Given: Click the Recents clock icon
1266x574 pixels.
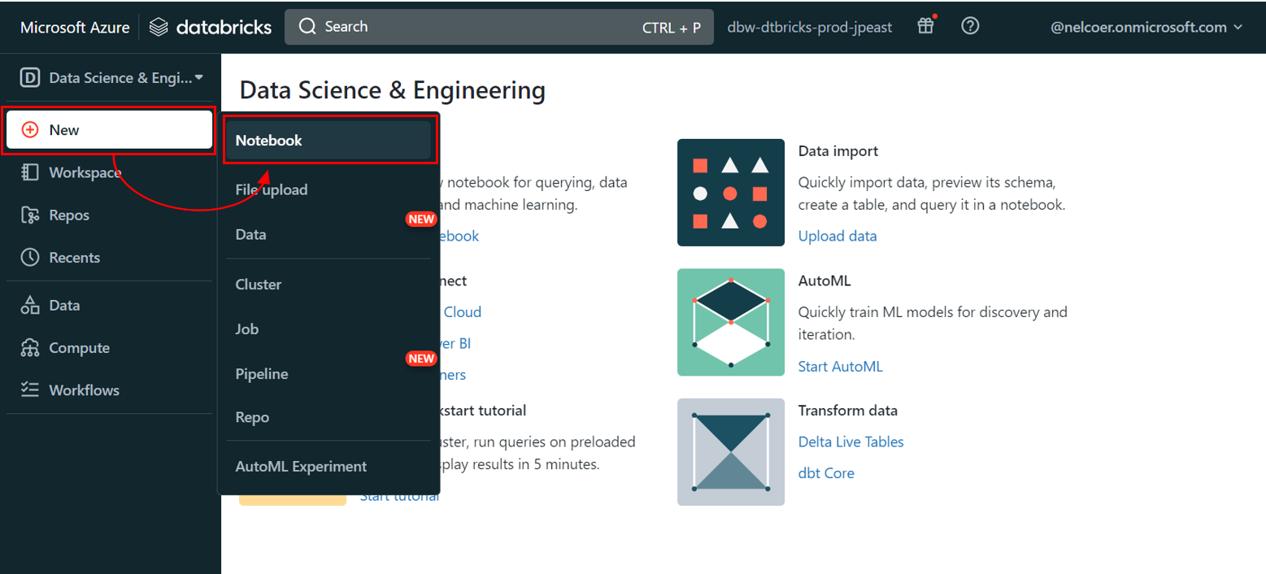Looking at the screenshot, I should coord(30,258).
